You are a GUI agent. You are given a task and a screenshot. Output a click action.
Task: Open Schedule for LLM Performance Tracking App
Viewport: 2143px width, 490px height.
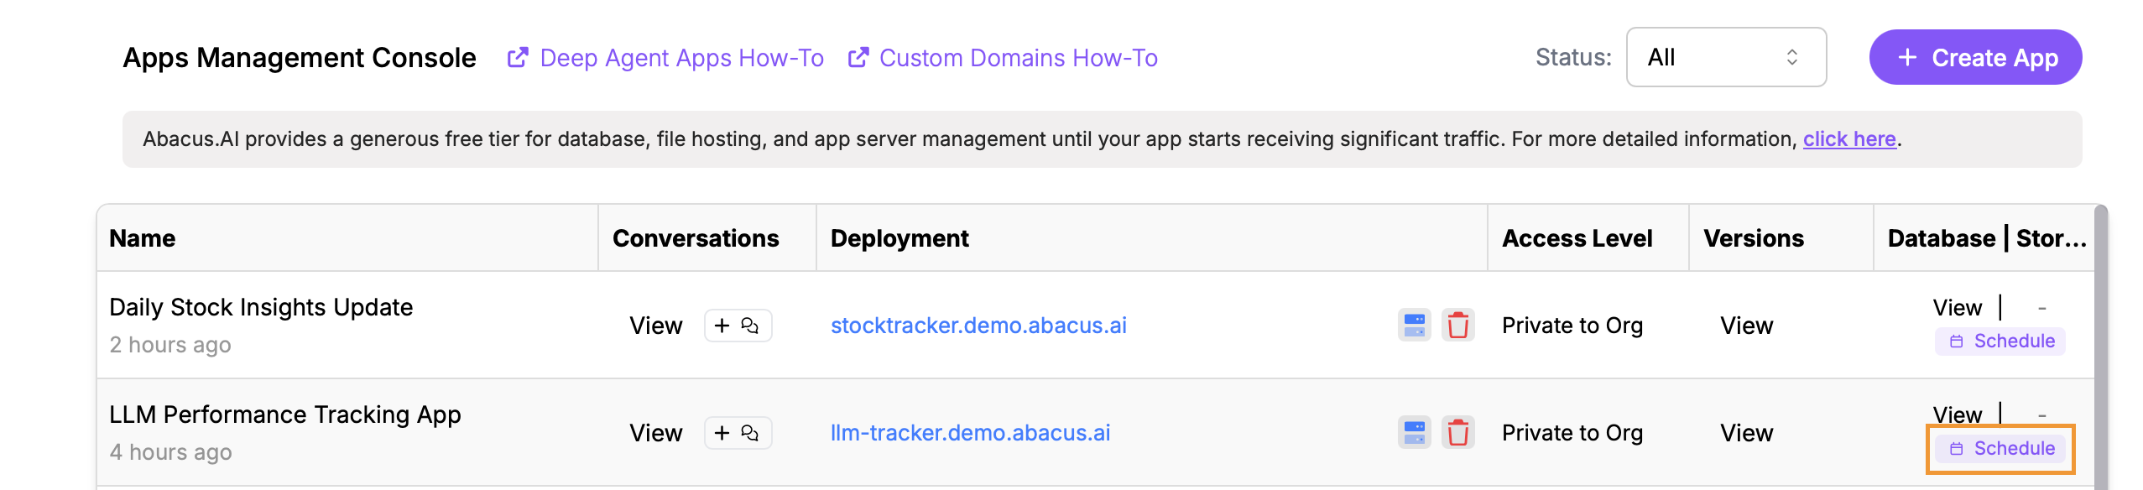click(2000, 449)
